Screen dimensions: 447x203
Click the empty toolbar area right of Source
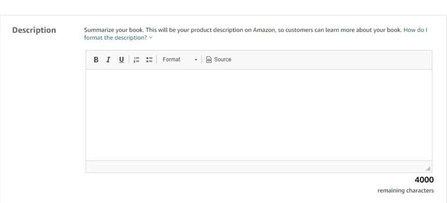(x=332, y=60)
